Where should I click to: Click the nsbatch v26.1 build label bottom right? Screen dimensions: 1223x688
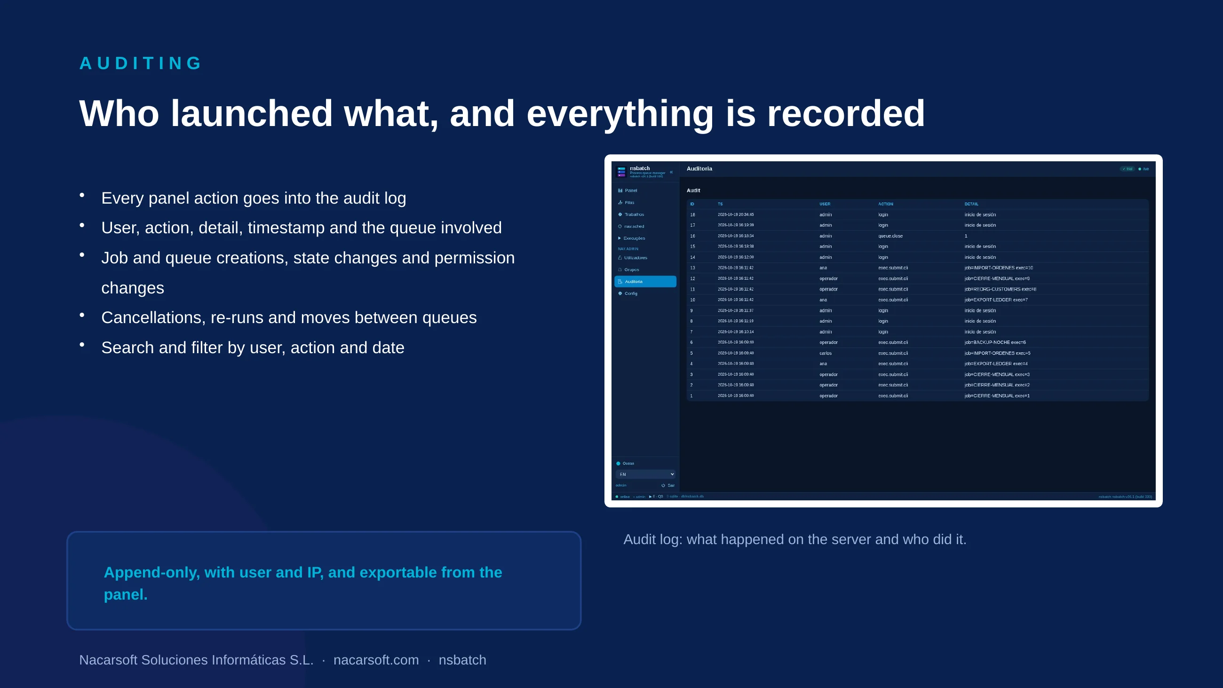pyautogui.click(x=1125, y=497)
